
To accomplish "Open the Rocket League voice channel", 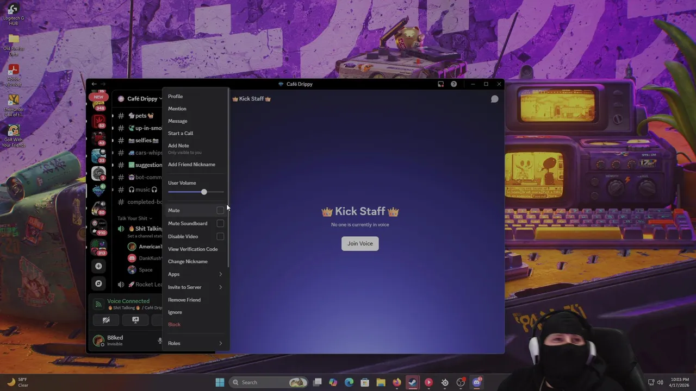I will pos(139,285).
